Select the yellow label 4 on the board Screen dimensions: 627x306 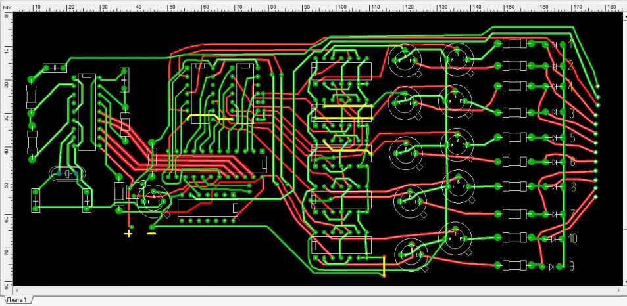coord(571,87)
